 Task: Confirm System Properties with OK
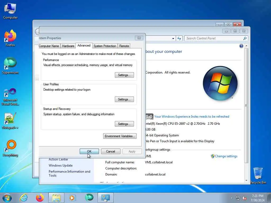click(x=89, y=151)
